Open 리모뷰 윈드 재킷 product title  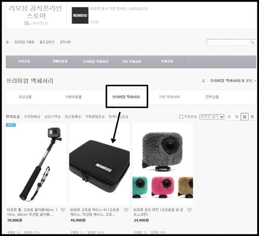click(x=158, y=212)
